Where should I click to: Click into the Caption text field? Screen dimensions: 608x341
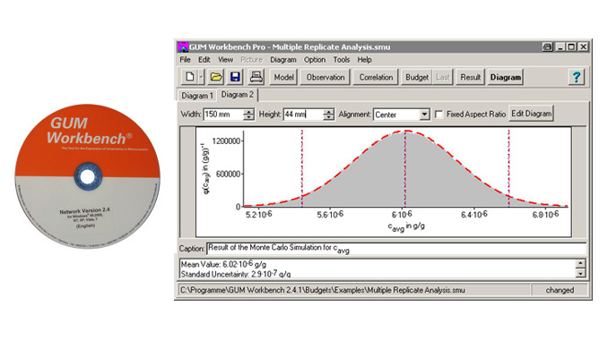396,249
